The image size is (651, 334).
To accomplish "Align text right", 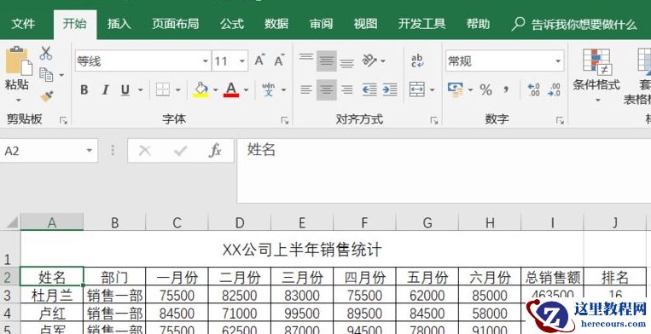I will (x=347, y=89).
